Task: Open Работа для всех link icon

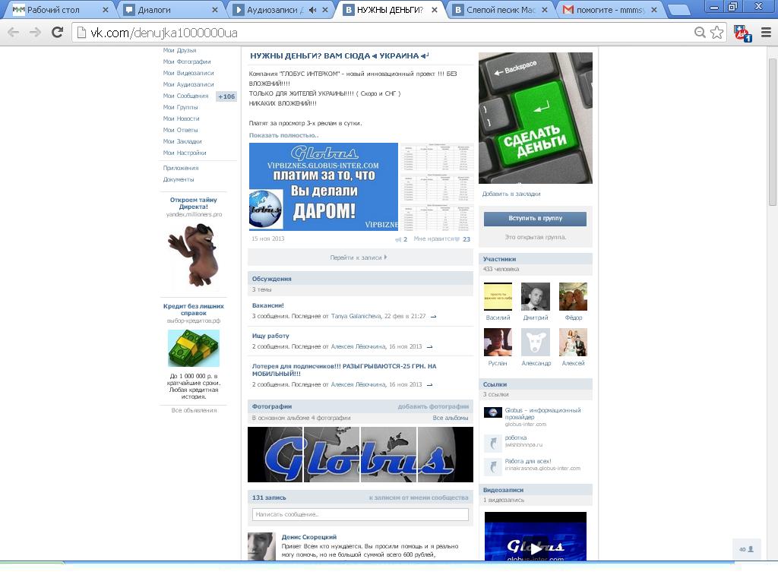Action: [492, 466]
